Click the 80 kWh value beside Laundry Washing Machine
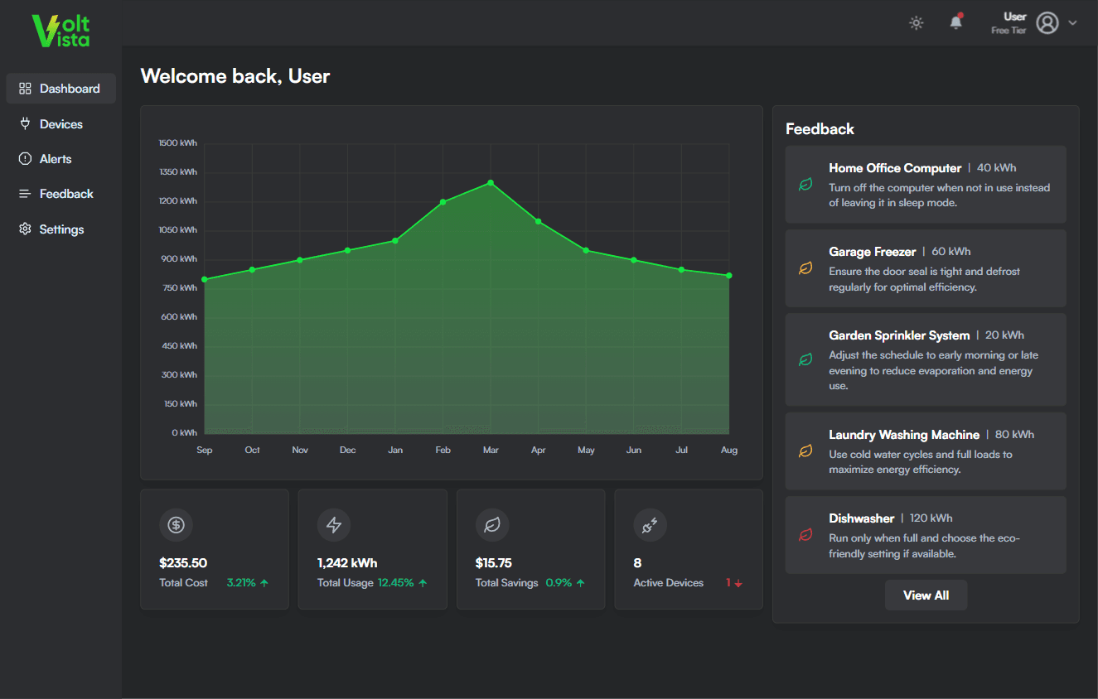This screenshot has height=699, width=1098. coord(1014,435)
